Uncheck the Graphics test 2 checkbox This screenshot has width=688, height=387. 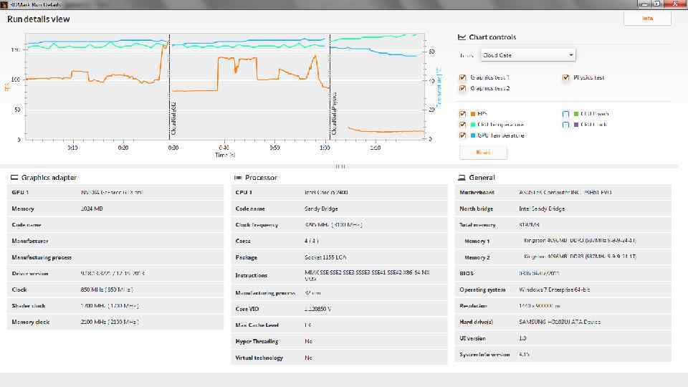point(462,89)
